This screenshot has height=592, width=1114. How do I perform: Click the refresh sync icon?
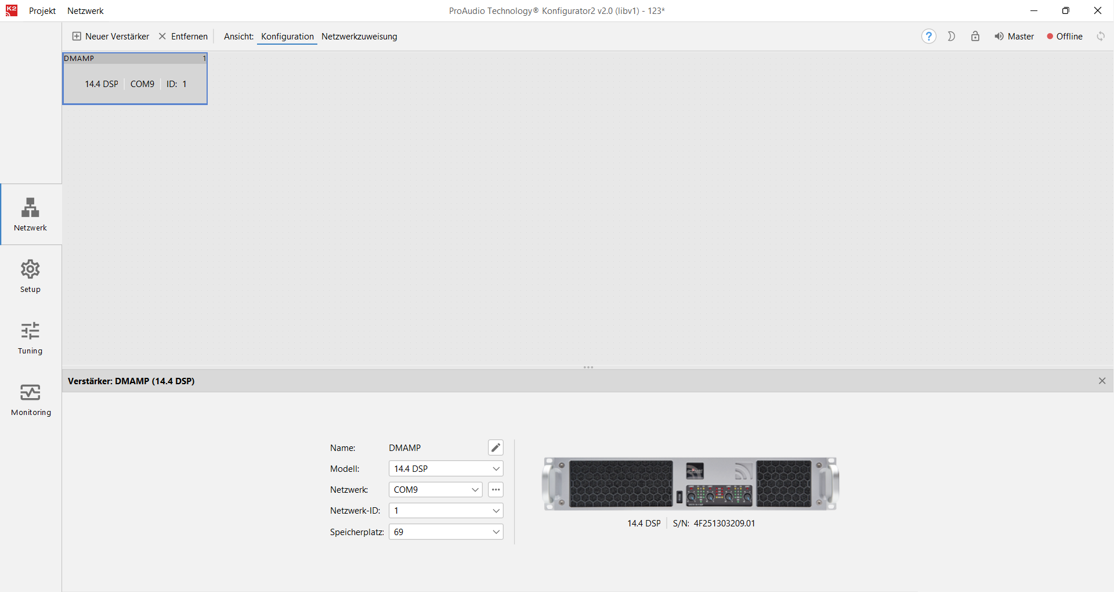click(x=1101, y=37)
